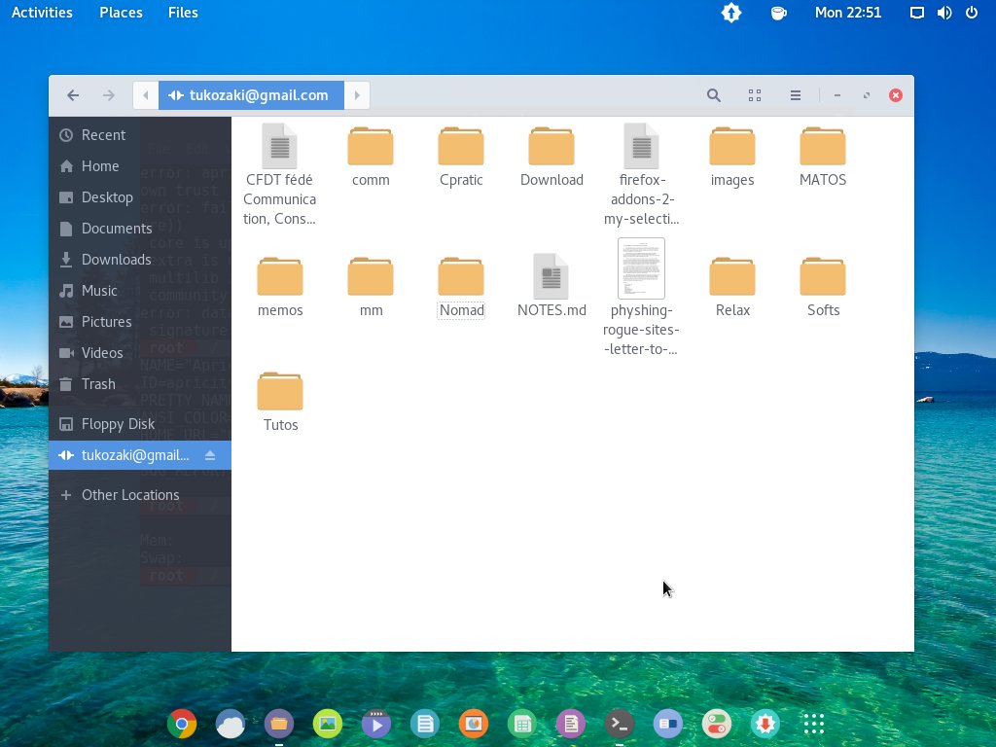Open the spreadsheet app from the dock

tap(522, 724)
